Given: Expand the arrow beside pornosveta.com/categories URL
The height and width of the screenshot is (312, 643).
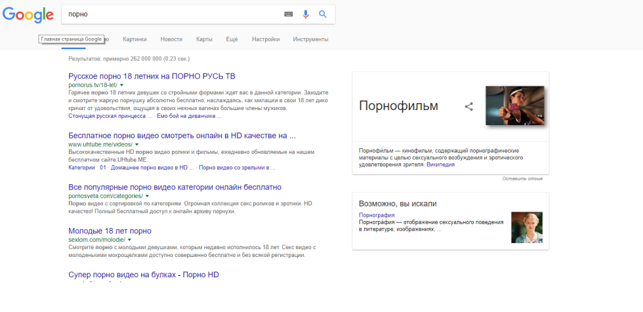Looking at the screenshot, I should click(x=147, y=196).
